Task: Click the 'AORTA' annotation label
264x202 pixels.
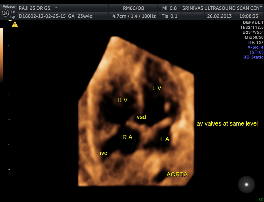Action: click(x=177, y=174)
